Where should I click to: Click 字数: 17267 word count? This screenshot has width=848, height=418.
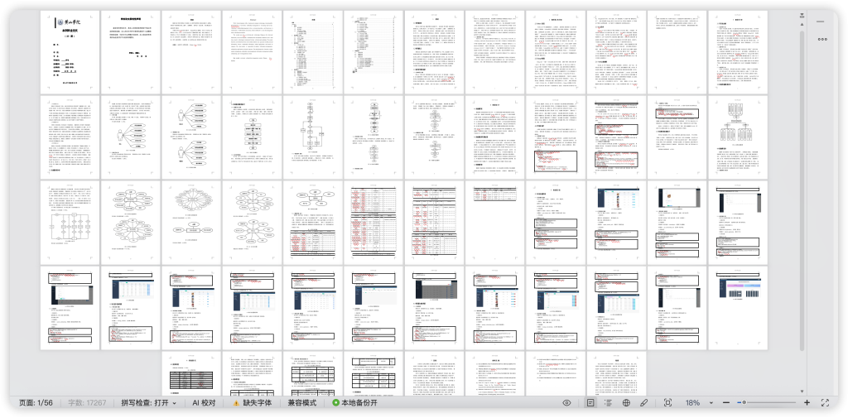[x=87, y=403]
